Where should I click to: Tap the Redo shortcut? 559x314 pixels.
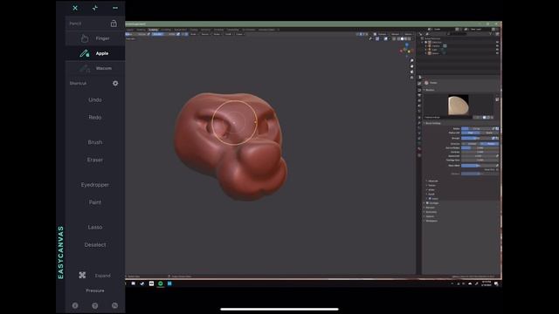coord(95,117)
